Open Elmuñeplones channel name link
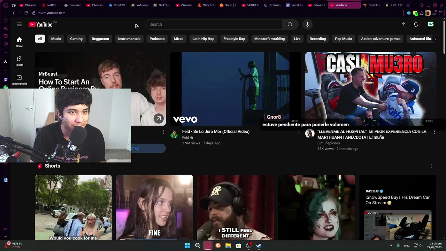Screen dimensions: 446x251 (329, 143)
